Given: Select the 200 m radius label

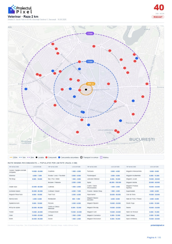Looking at the screenshot, I should (x=90, y=84).
